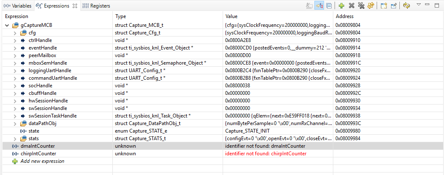
Task: Toggle Show Logical Structure in toolbar
Action: pos(319,6)
